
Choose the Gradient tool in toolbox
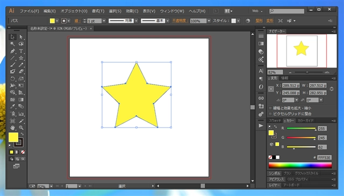tap(21, 100)
